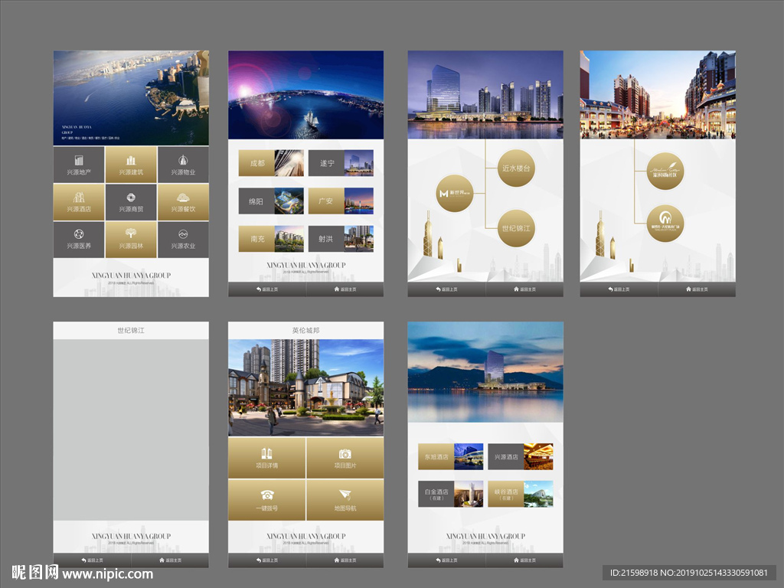Open the 英伦城邦 project banner image

point(306,388)
